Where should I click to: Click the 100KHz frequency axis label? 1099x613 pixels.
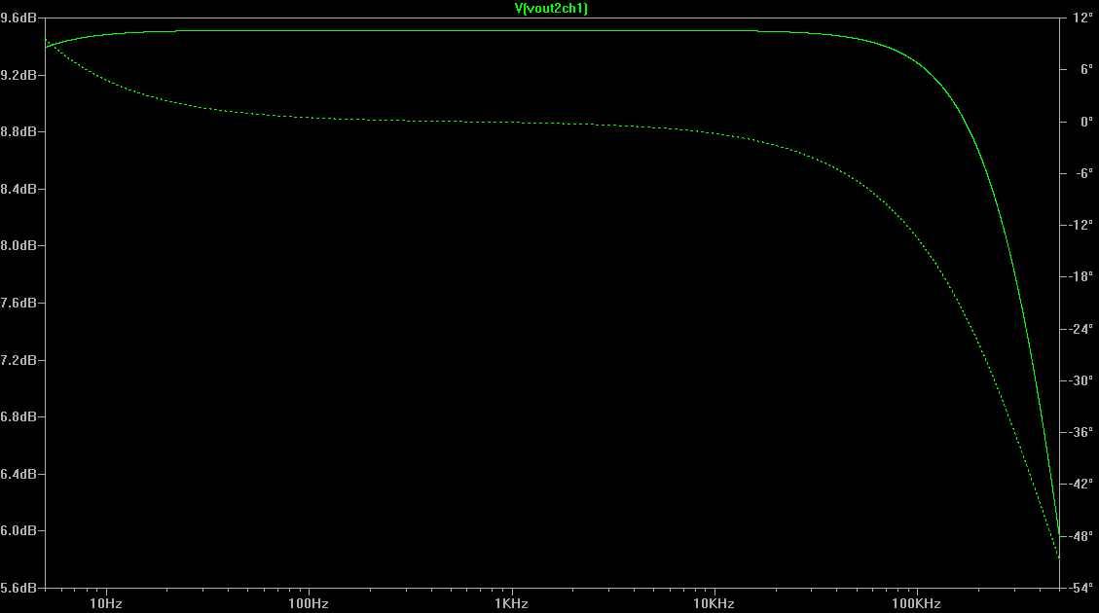click(916, 604)
